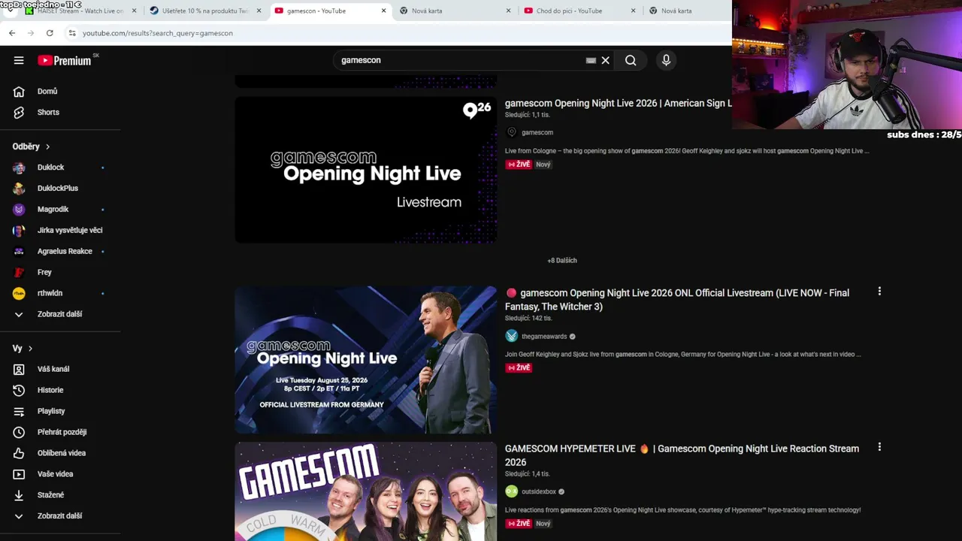Open Vy section chevron
962x541 pixels.
(29, 349)
